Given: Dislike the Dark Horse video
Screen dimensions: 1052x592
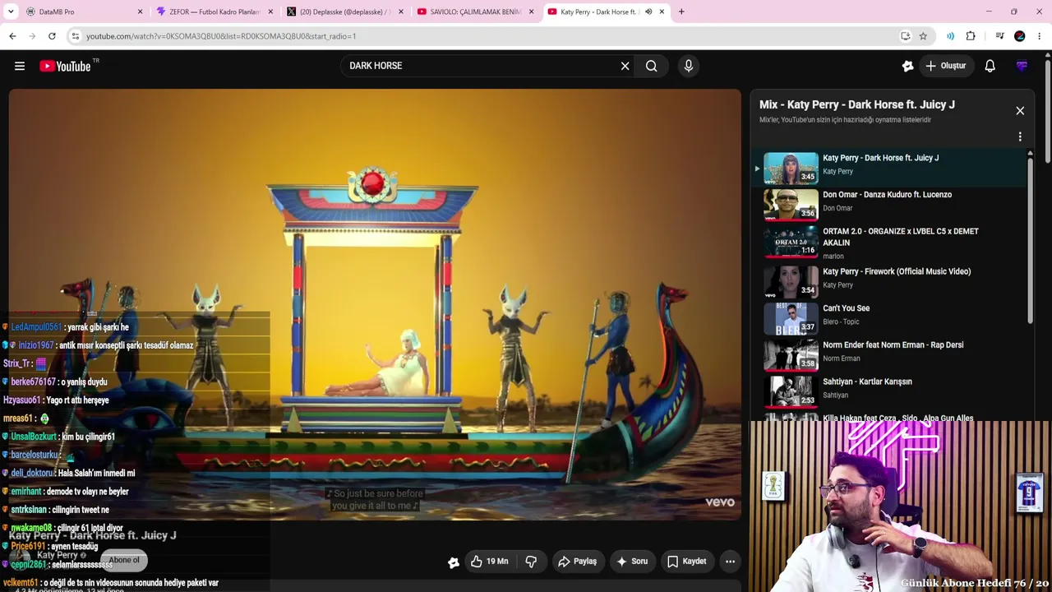Looking at the screenshot, I should 531,562.
